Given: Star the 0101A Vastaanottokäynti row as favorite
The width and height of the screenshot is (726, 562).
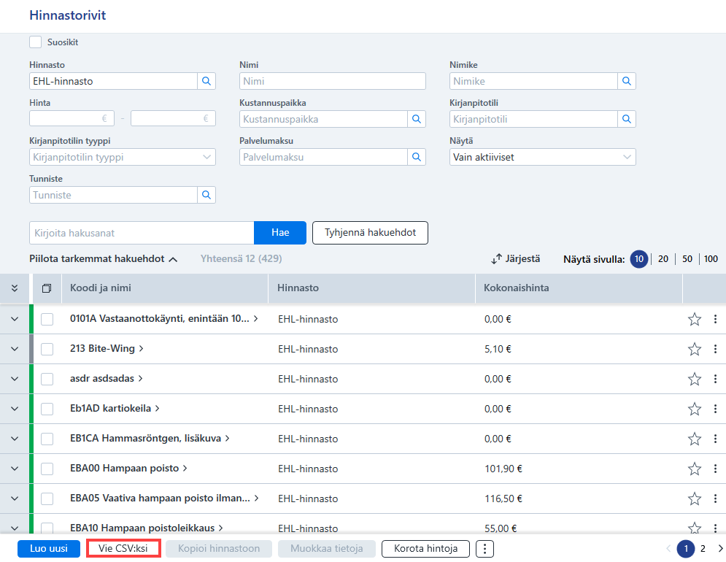Looking at the screenshot, I should click(x=694, y=319).
